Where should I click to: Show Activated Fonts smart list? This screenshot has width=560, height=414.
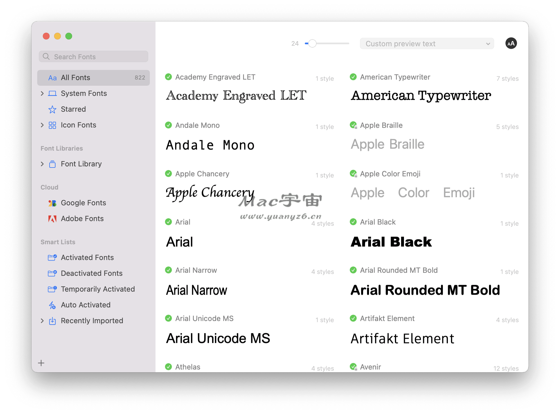(x=94, y=257)
